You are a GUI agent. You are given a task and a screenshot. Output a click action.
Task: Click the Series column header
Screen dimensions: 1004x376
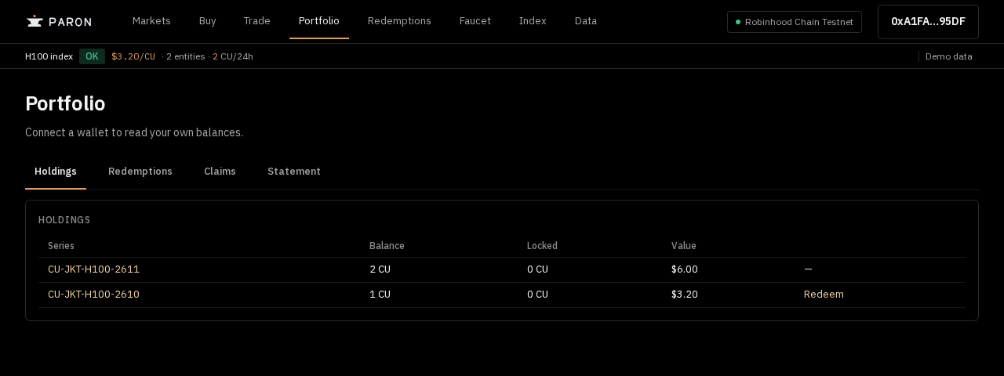pyautogui.click(x=61, y=246)
